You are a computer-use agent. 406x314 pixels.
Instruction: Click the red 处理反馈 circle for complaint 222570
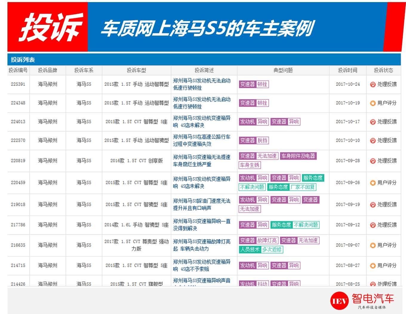373,140
